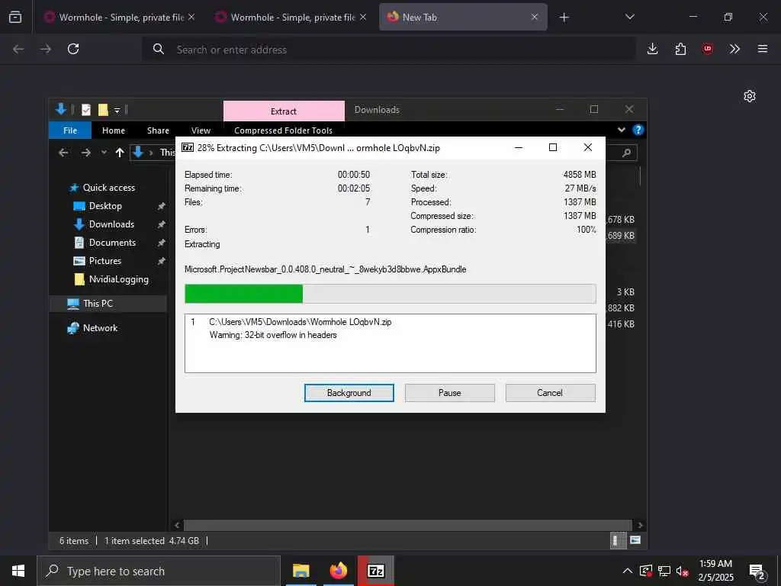
Task: Show more Firefox toolbar tools chevrons
Action: pyautogui.click(x=734, y=49)
